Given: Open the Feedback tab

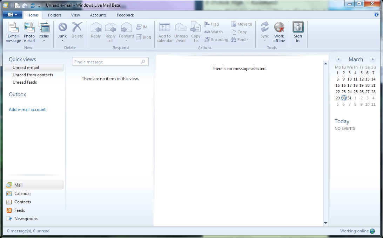Looking at the screenshot, I should tap(125, 15).
